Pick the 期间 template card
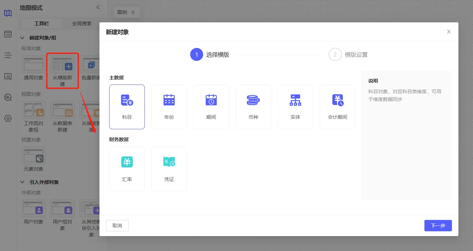The width and height of the screenshot is (473, 251). coord(211,100)
